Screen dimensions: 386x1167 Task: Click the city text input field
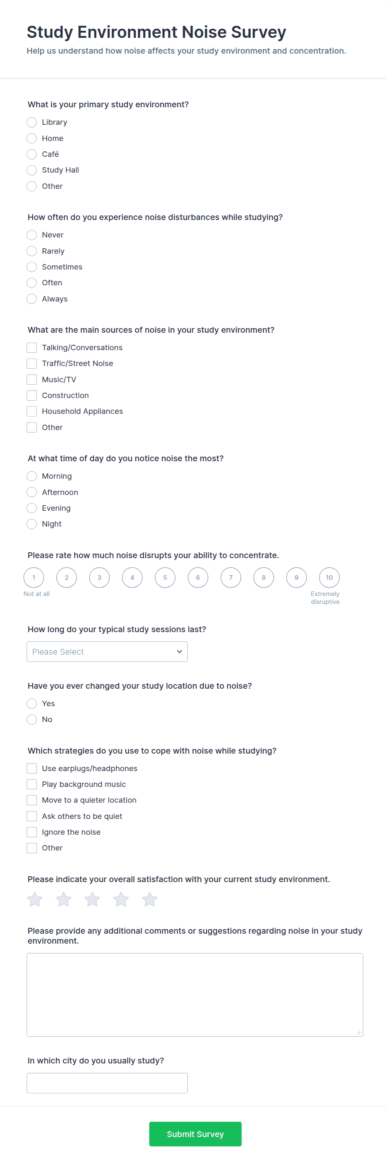(x=107, y=1083)
